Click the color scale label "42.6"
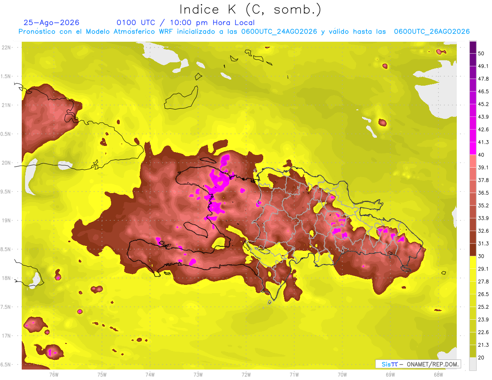This screenshot has width=492, height=380. pos(483,130)
